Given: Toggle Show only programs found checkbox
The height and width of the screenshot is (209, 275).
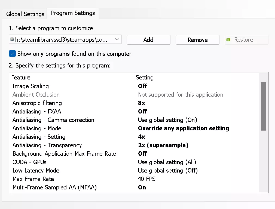Looking at the screenshot, I should (x=12, y=54).
